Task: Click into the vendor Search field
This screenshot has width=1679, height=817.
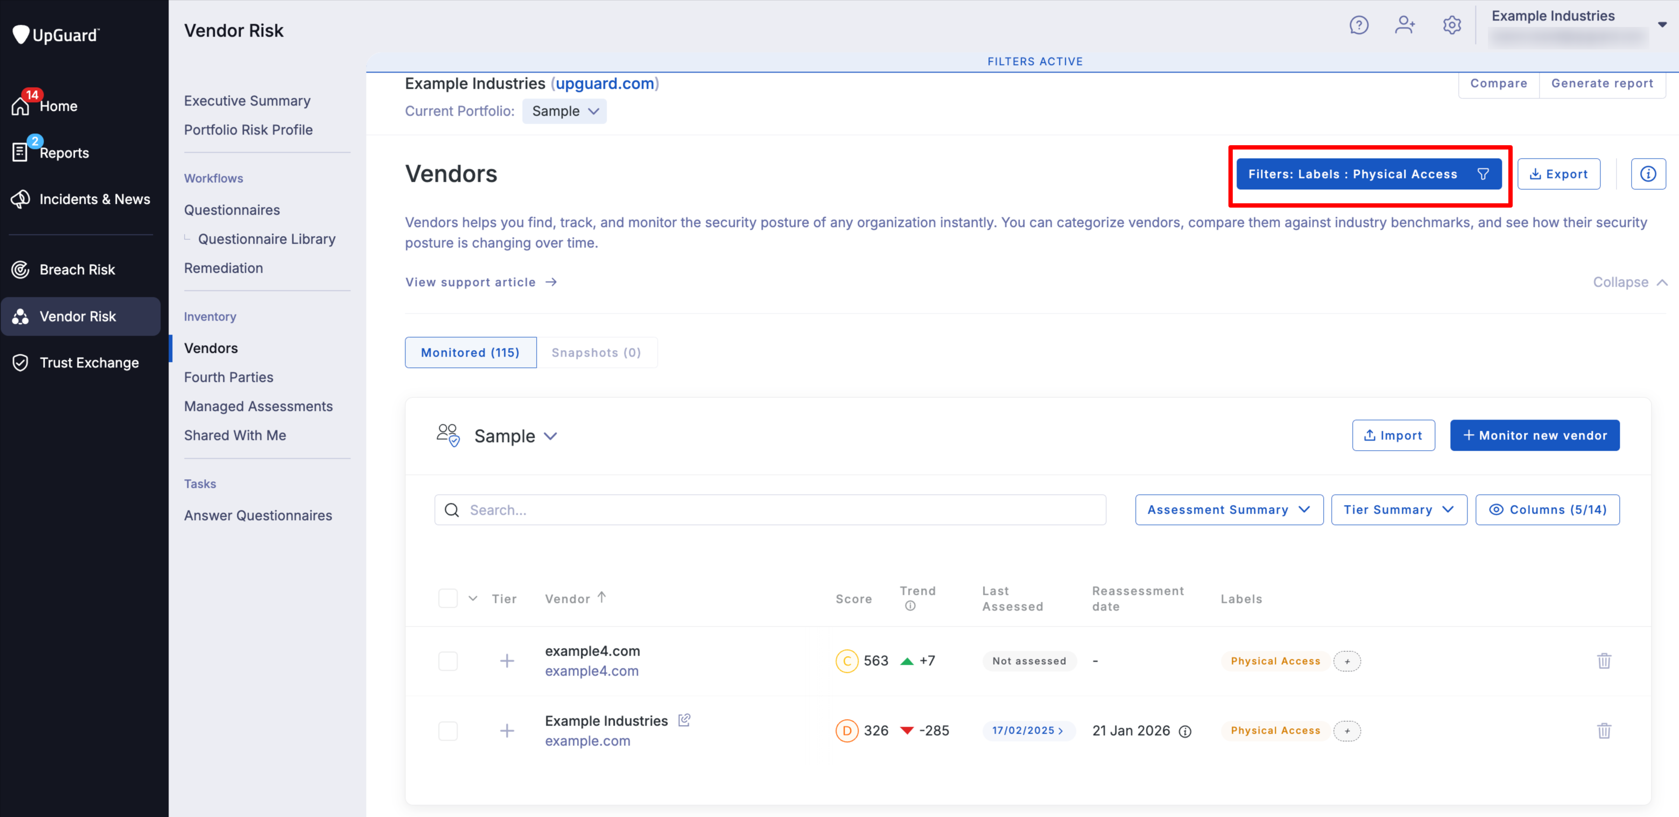Action: click(770, 510)
